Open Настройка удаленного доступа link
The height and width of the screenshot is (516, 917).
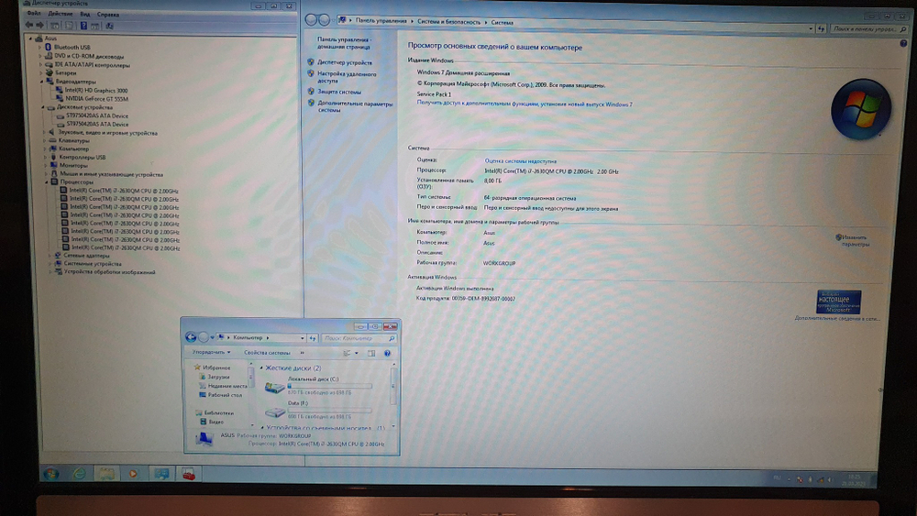(347, 77)
